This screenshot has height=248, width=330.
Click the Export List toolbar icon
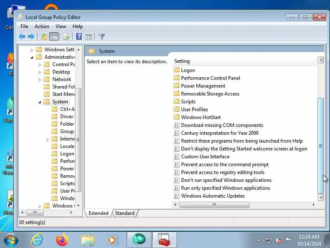(x=66, y=37)
